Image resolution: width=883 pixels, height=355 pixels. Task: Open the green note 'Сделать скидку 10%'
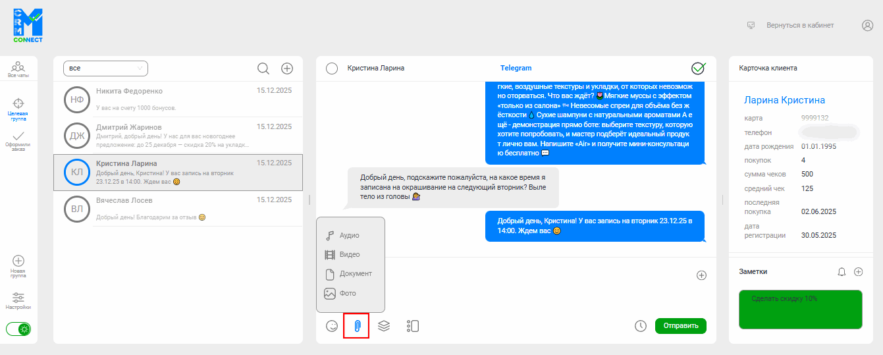(800, 310)
